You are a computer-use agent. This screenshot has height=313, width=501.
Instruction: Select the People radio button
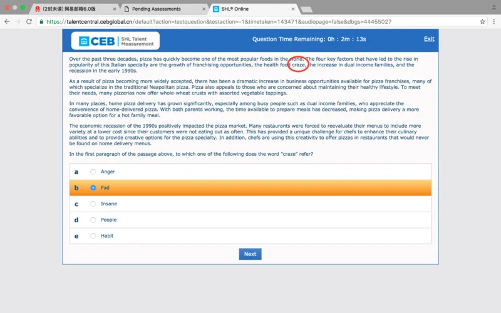tap(93, 220)
